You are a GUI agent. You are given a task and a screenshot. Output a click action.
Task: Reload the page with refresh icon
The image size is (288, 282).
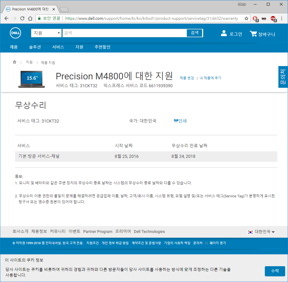click(x=22, y=18)
